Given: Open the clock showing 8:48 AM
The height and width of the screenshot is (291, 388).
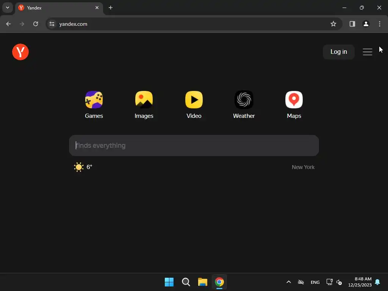Looking at the screenshot, I should (360, 282).
